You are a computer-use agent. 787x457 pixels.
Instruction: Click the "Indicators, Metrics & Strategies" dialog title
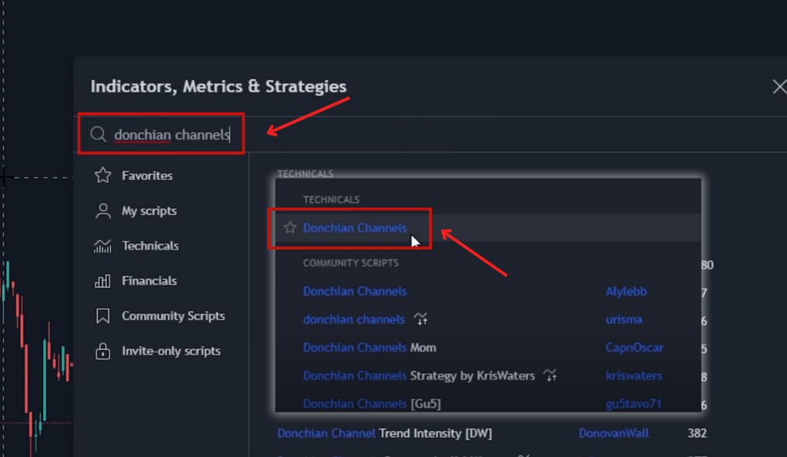(x=219, y=86)
